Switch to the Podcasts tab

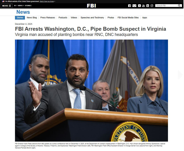click(x=63, y=18)
